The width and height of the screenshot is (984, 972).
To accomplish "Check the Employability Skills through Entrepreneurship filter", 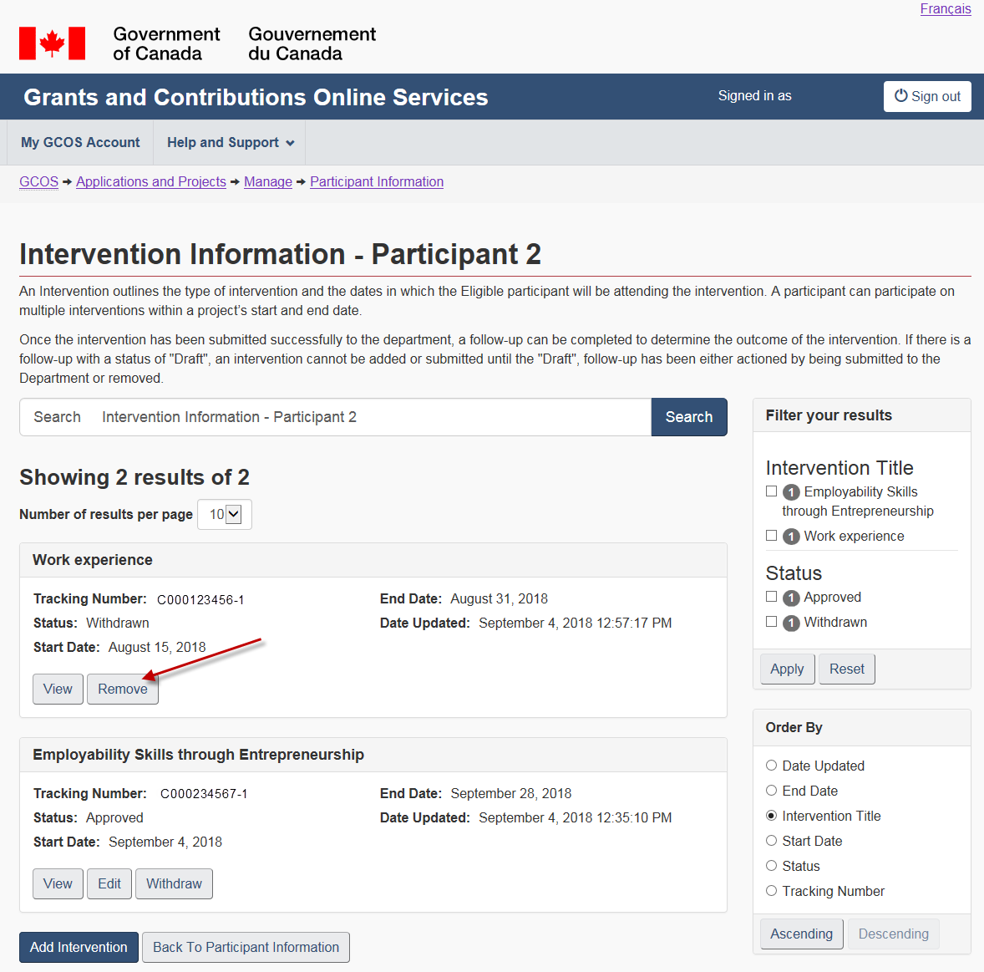I will (771, 491).
